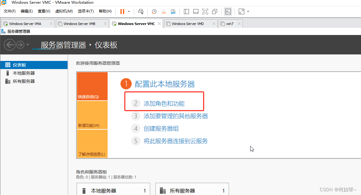The height and width of the screenshot is (195, 361).
Task: Toggle the console view icon
Action: [x=228, y=12]
